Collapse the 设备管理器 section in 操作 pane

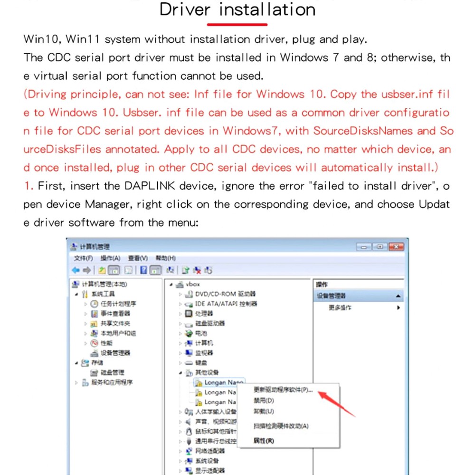tap(398, 296)
